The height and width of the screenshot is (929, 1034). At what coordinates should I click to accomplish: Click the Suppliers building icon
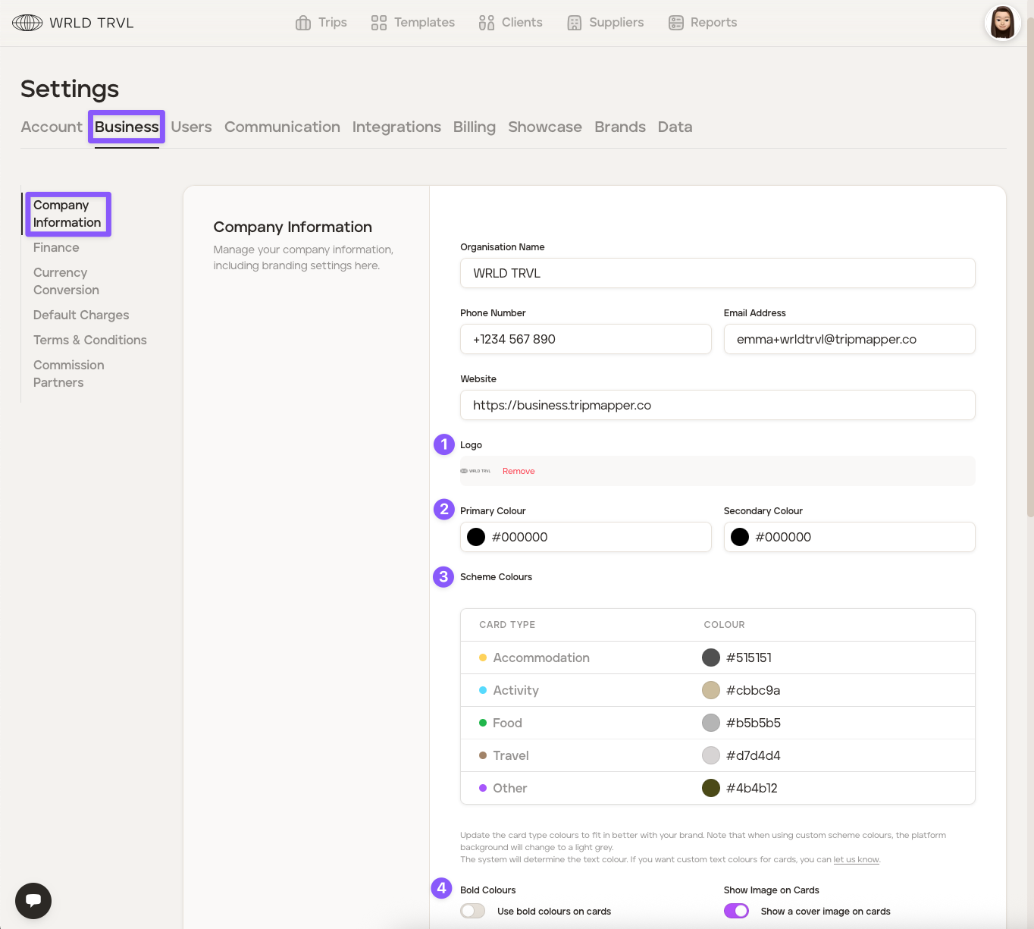click(575, 23)
